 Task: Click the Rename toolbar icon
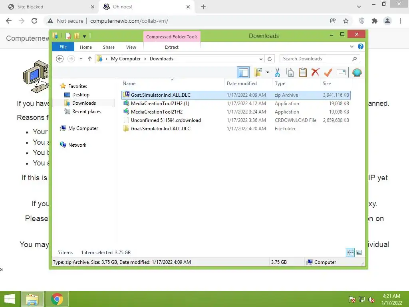click(x=341, y=72)
